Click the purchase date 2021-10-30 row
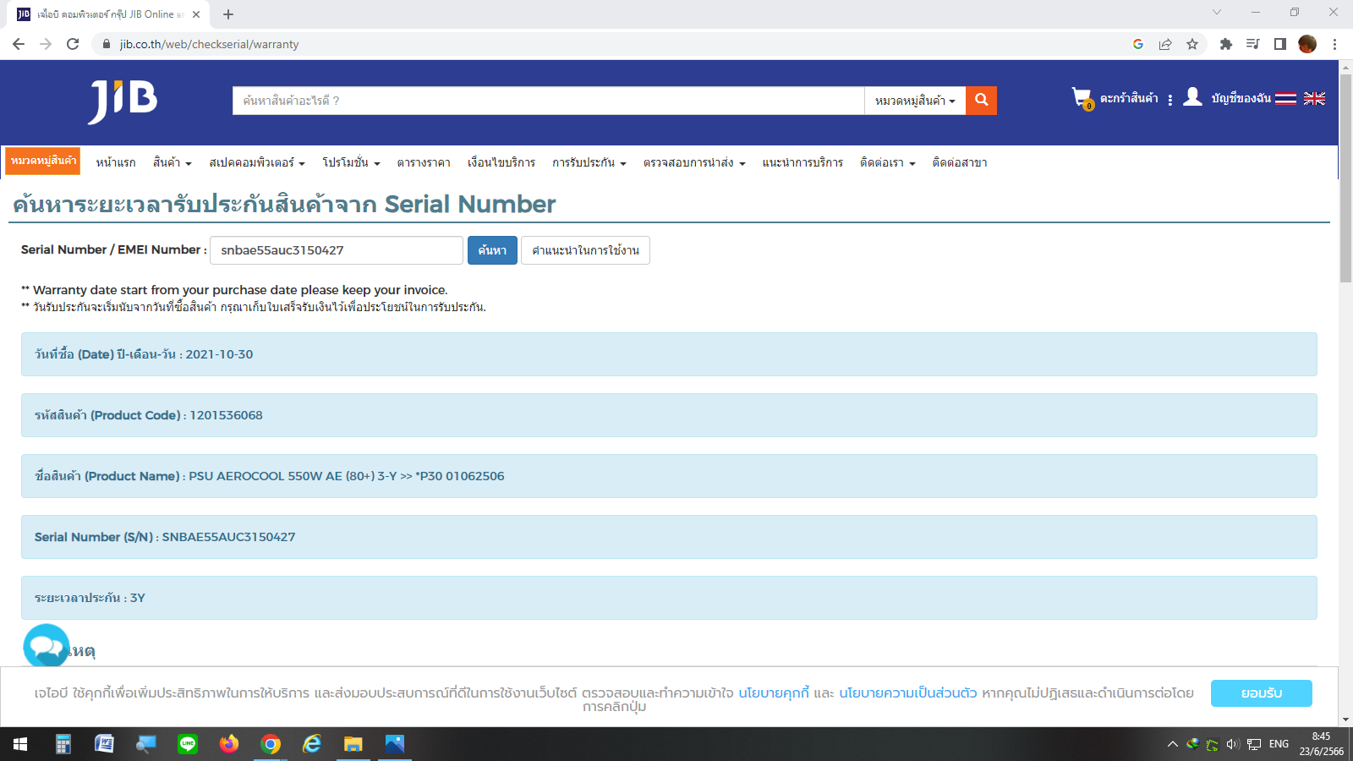 pos(669,354)
